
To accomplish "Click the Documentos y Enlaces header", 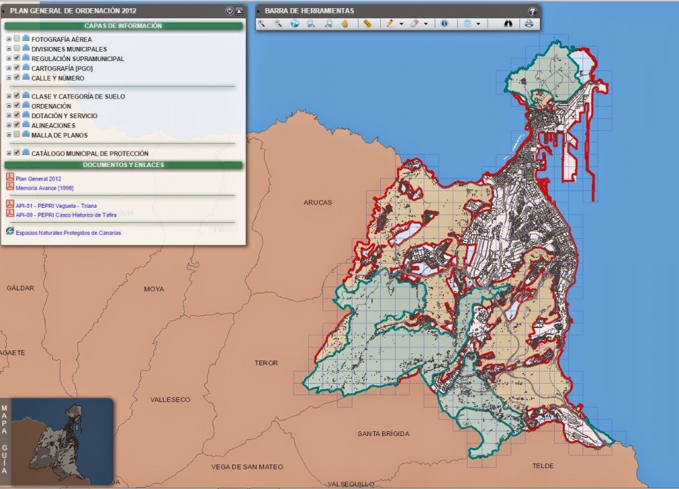I will point(123,165).
